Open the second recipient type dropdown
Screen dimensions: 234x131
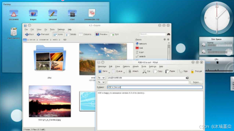pyautogui.click(x=101, y=82)
